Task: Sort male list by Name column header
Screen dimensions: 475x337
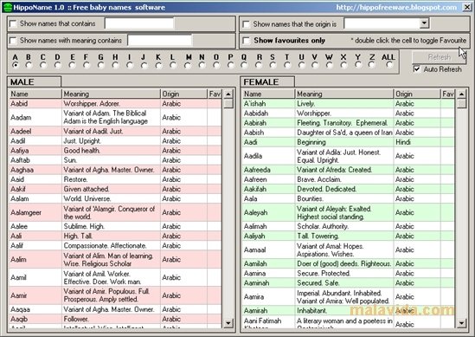Action: click(35, 94)
